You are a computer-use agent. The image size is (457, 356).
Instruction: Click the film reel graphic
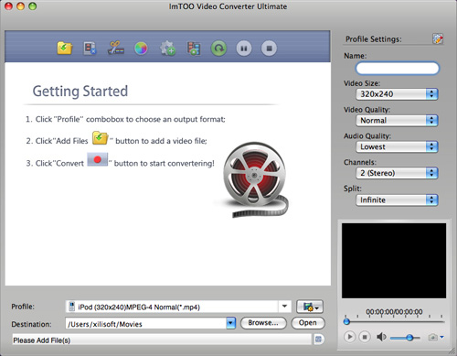[x=255, y=179]
